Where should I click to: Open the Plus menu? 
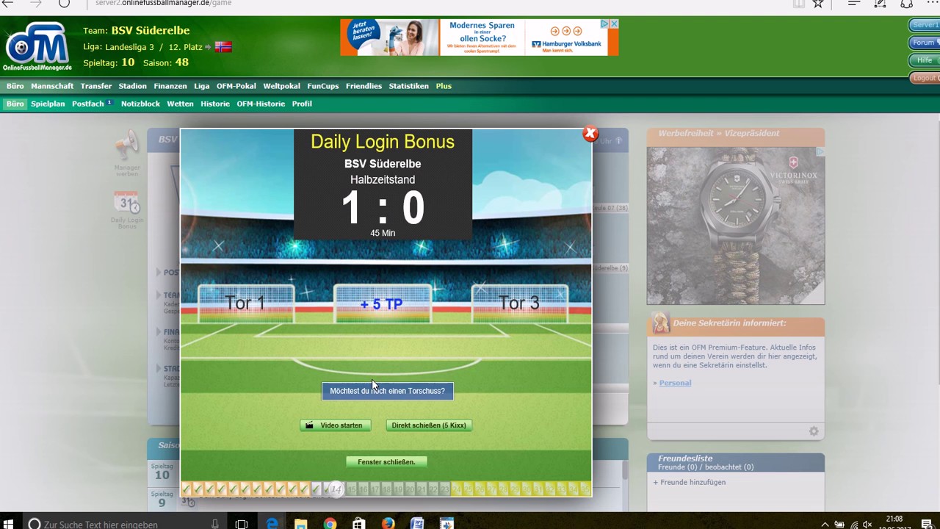click(444, 86)
